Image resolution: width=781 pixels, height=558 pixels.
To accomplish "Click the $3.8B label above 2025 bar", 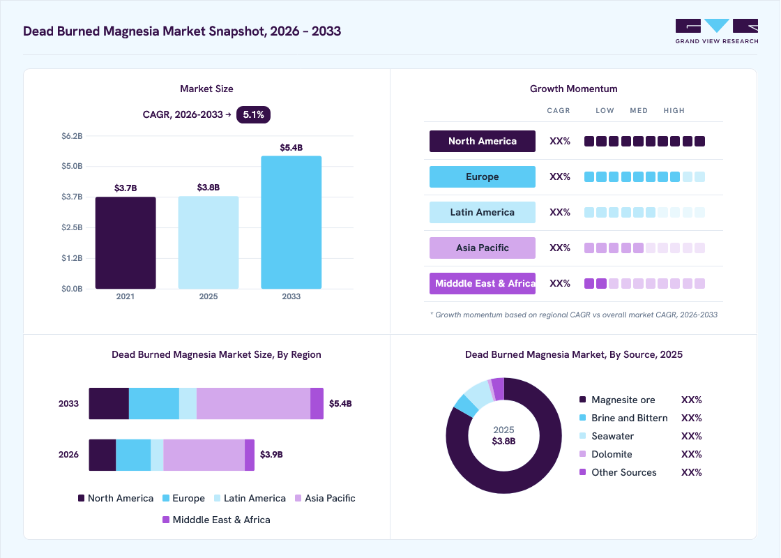I will (x=208, y=188).
